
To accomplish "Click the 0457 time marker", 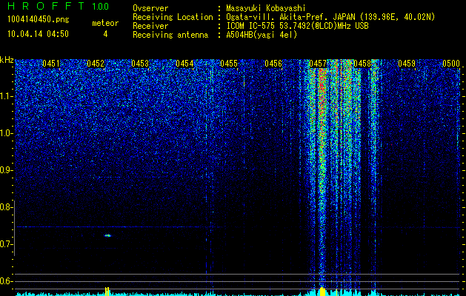I will [x=318, y=64].
